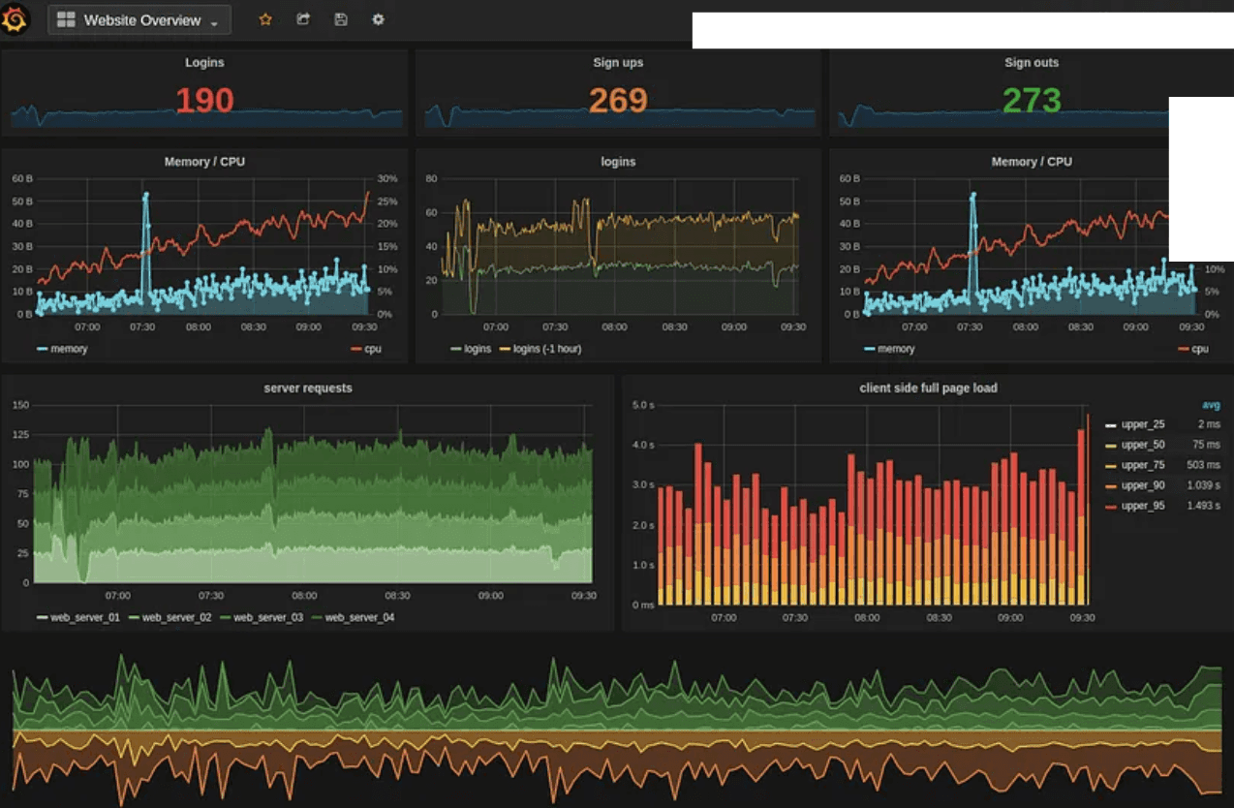The image size is (1234, 808).
Task: Toggle the web_server_02 series visibility
Action: [176, 616]
